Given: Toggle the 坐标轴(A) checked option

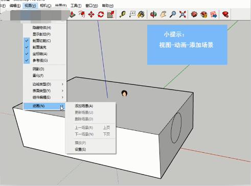Looking at the screenshot, I should coord(45,54).
